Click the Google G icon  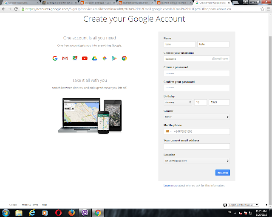tap(55, 58)
